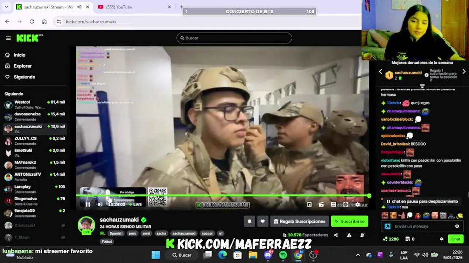
Task: Open chat settings gear
Action: point(442,239)
